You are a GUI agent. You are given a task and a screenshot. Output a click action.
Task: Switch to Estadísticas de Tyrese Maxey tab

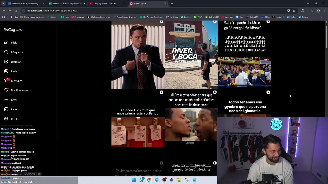(x=26, y=4)
